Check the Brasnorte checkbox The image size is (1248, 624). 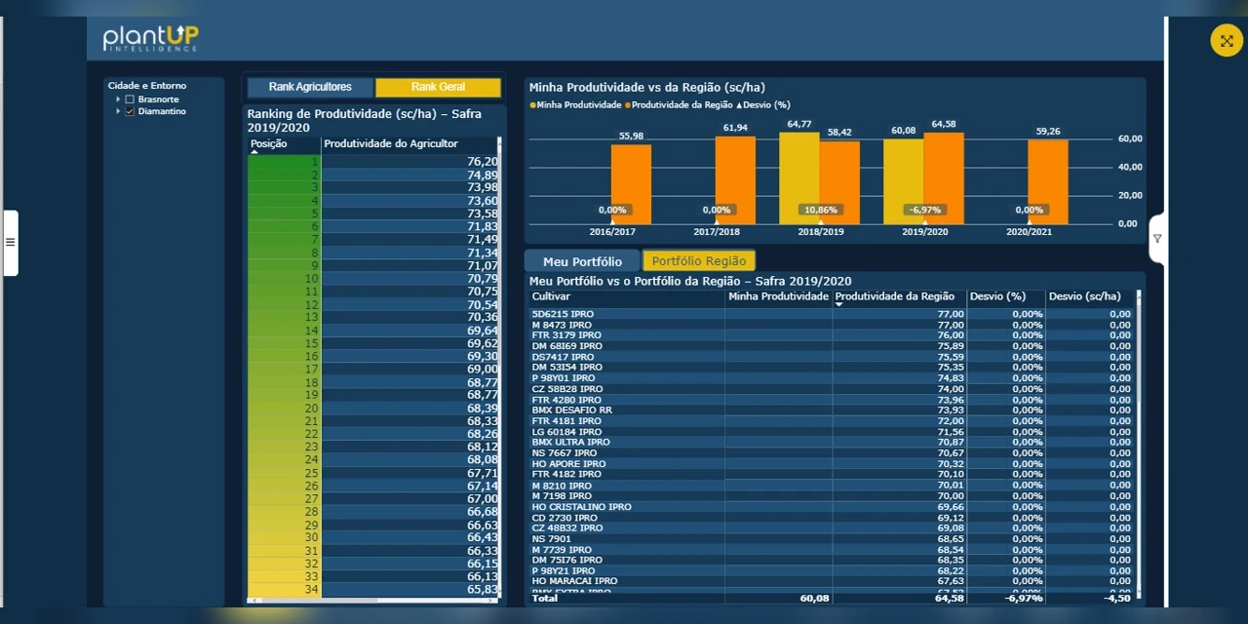[x=130, y=99]
